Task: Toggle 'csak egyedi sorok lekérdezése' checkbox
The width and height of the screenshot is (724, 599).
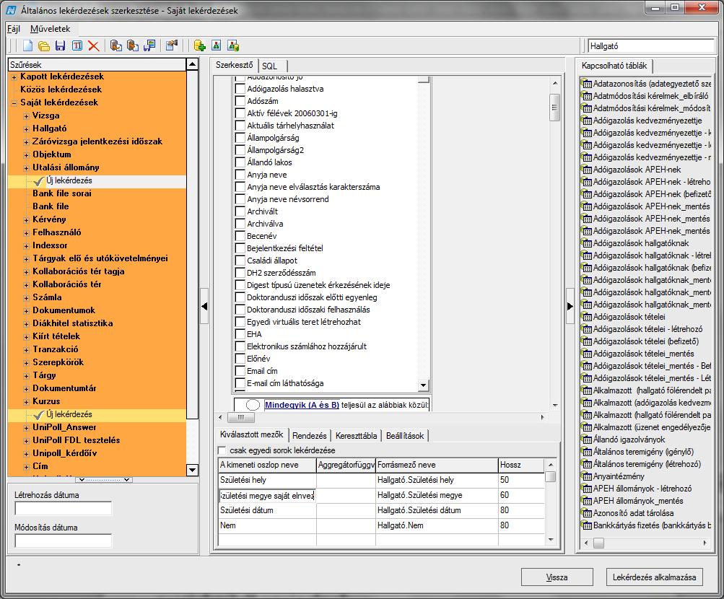Action: click(222, 450)
